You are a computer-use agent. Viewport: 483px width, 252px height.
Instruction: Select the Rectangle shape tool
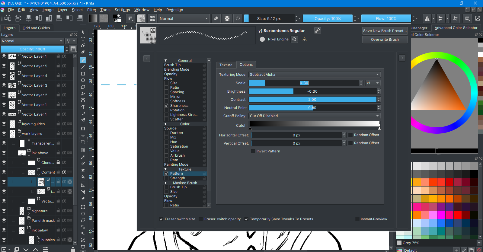click(83, 74)
